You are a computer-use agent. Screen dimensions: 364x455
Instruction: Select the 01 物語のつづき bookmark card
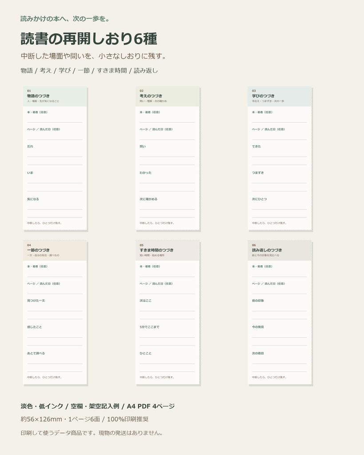[55, 159]
